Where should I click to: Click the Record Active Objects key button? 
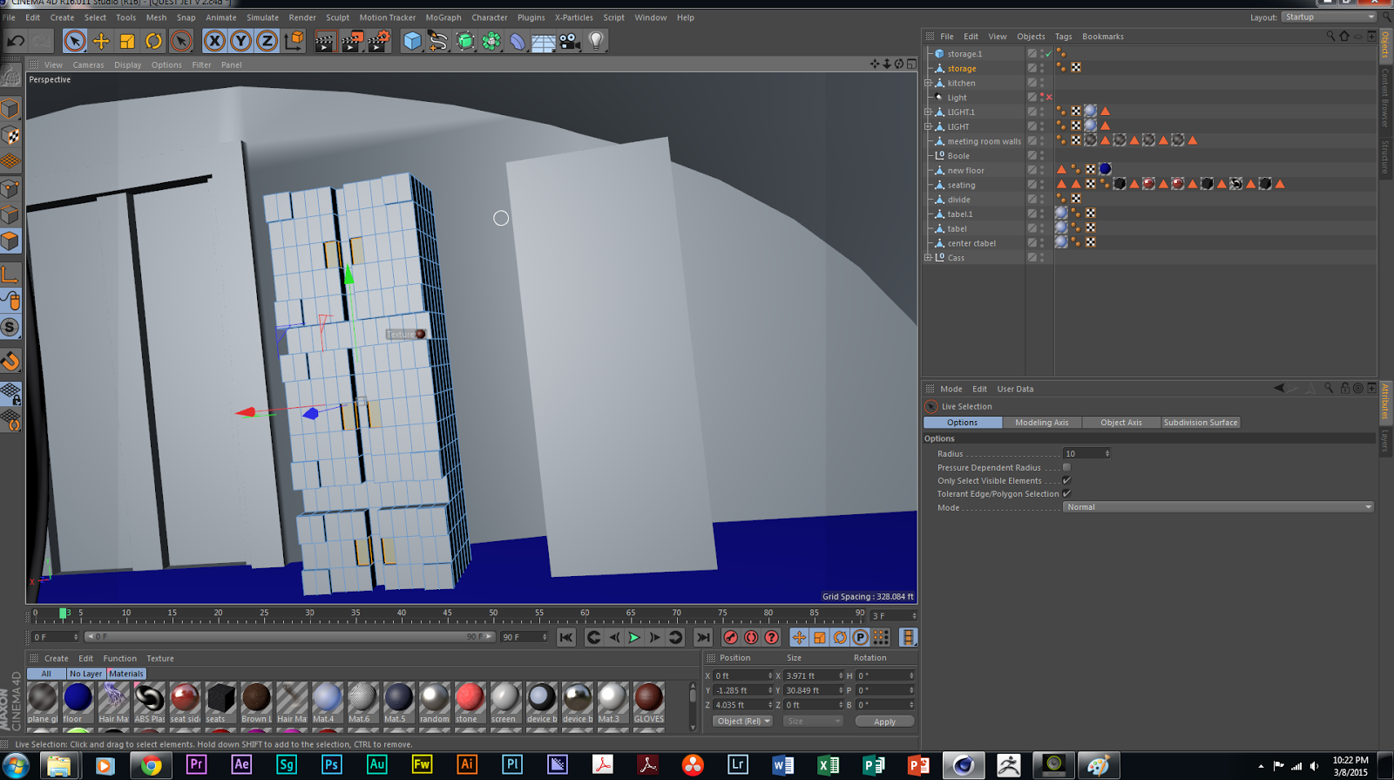[x=731, y=638]
